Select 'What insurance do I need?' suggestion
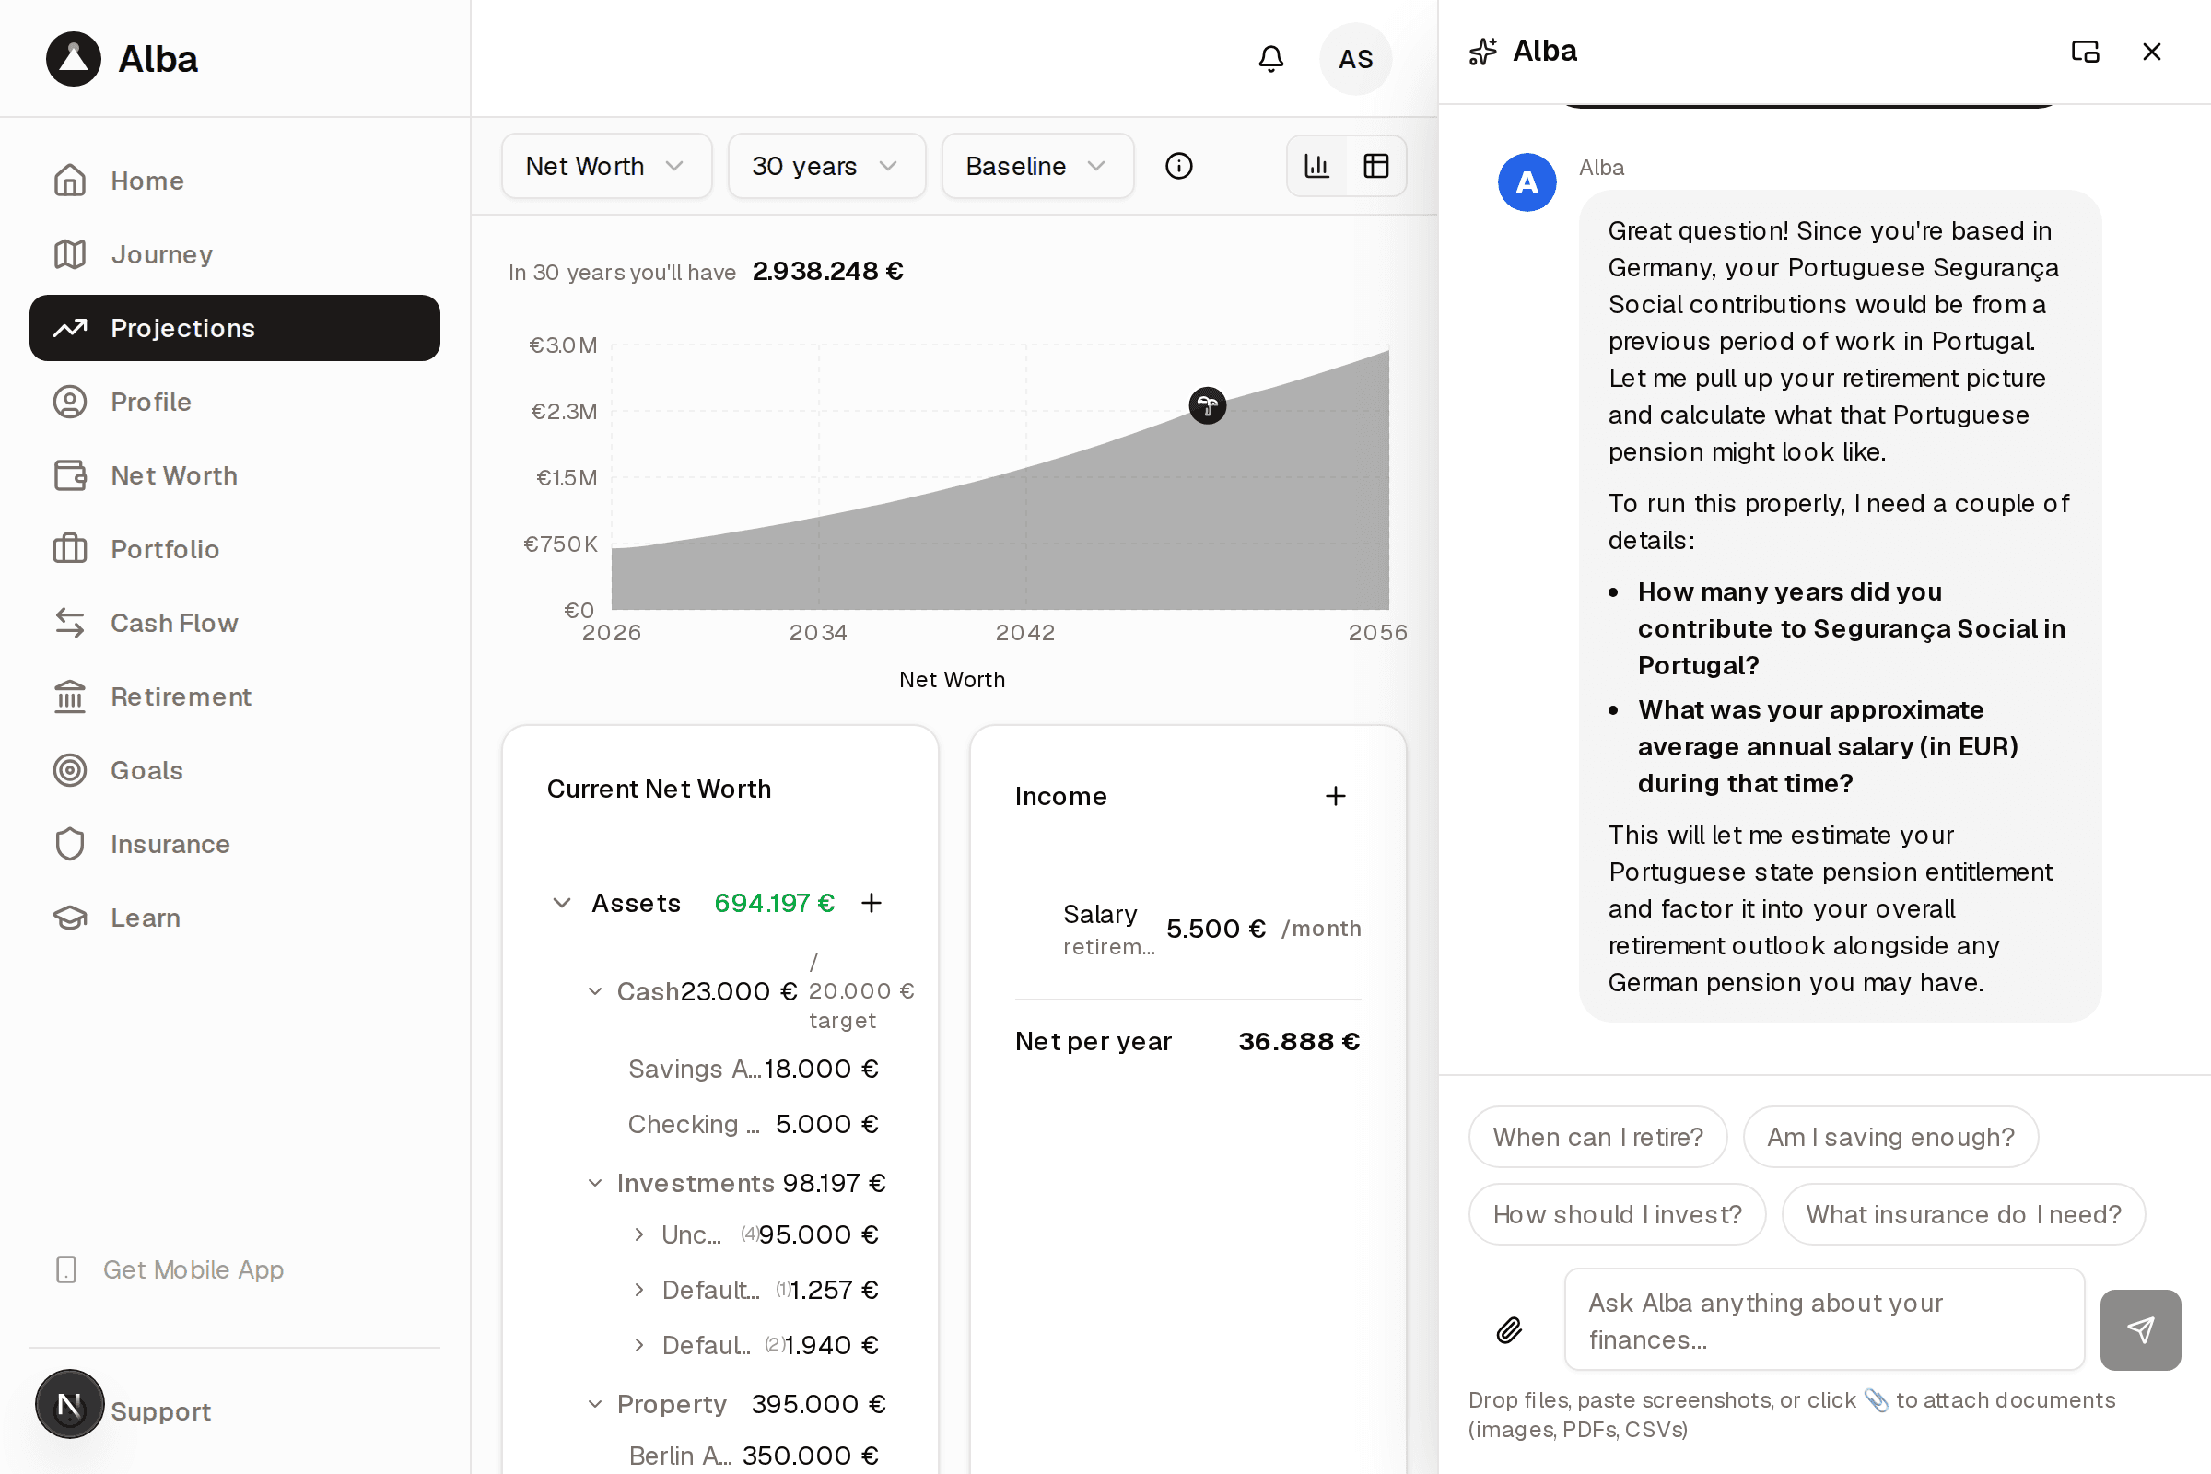The width and height of the screenshot is (2211, 1474). pyautogui.click(x=1963, y=1214)
